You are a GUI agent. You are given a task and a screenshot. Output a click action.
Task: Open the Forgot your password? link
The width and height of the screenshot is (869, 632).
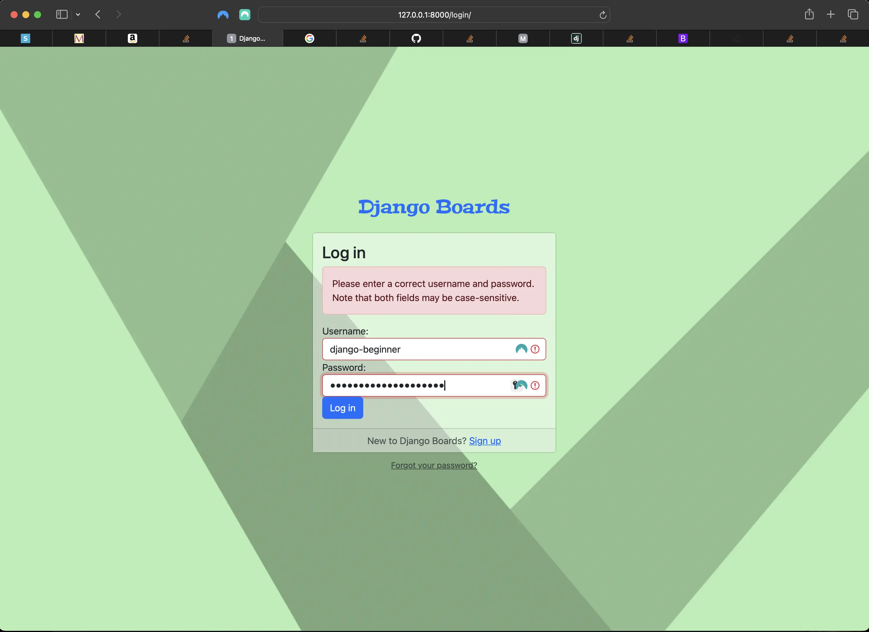coord(434,465)
